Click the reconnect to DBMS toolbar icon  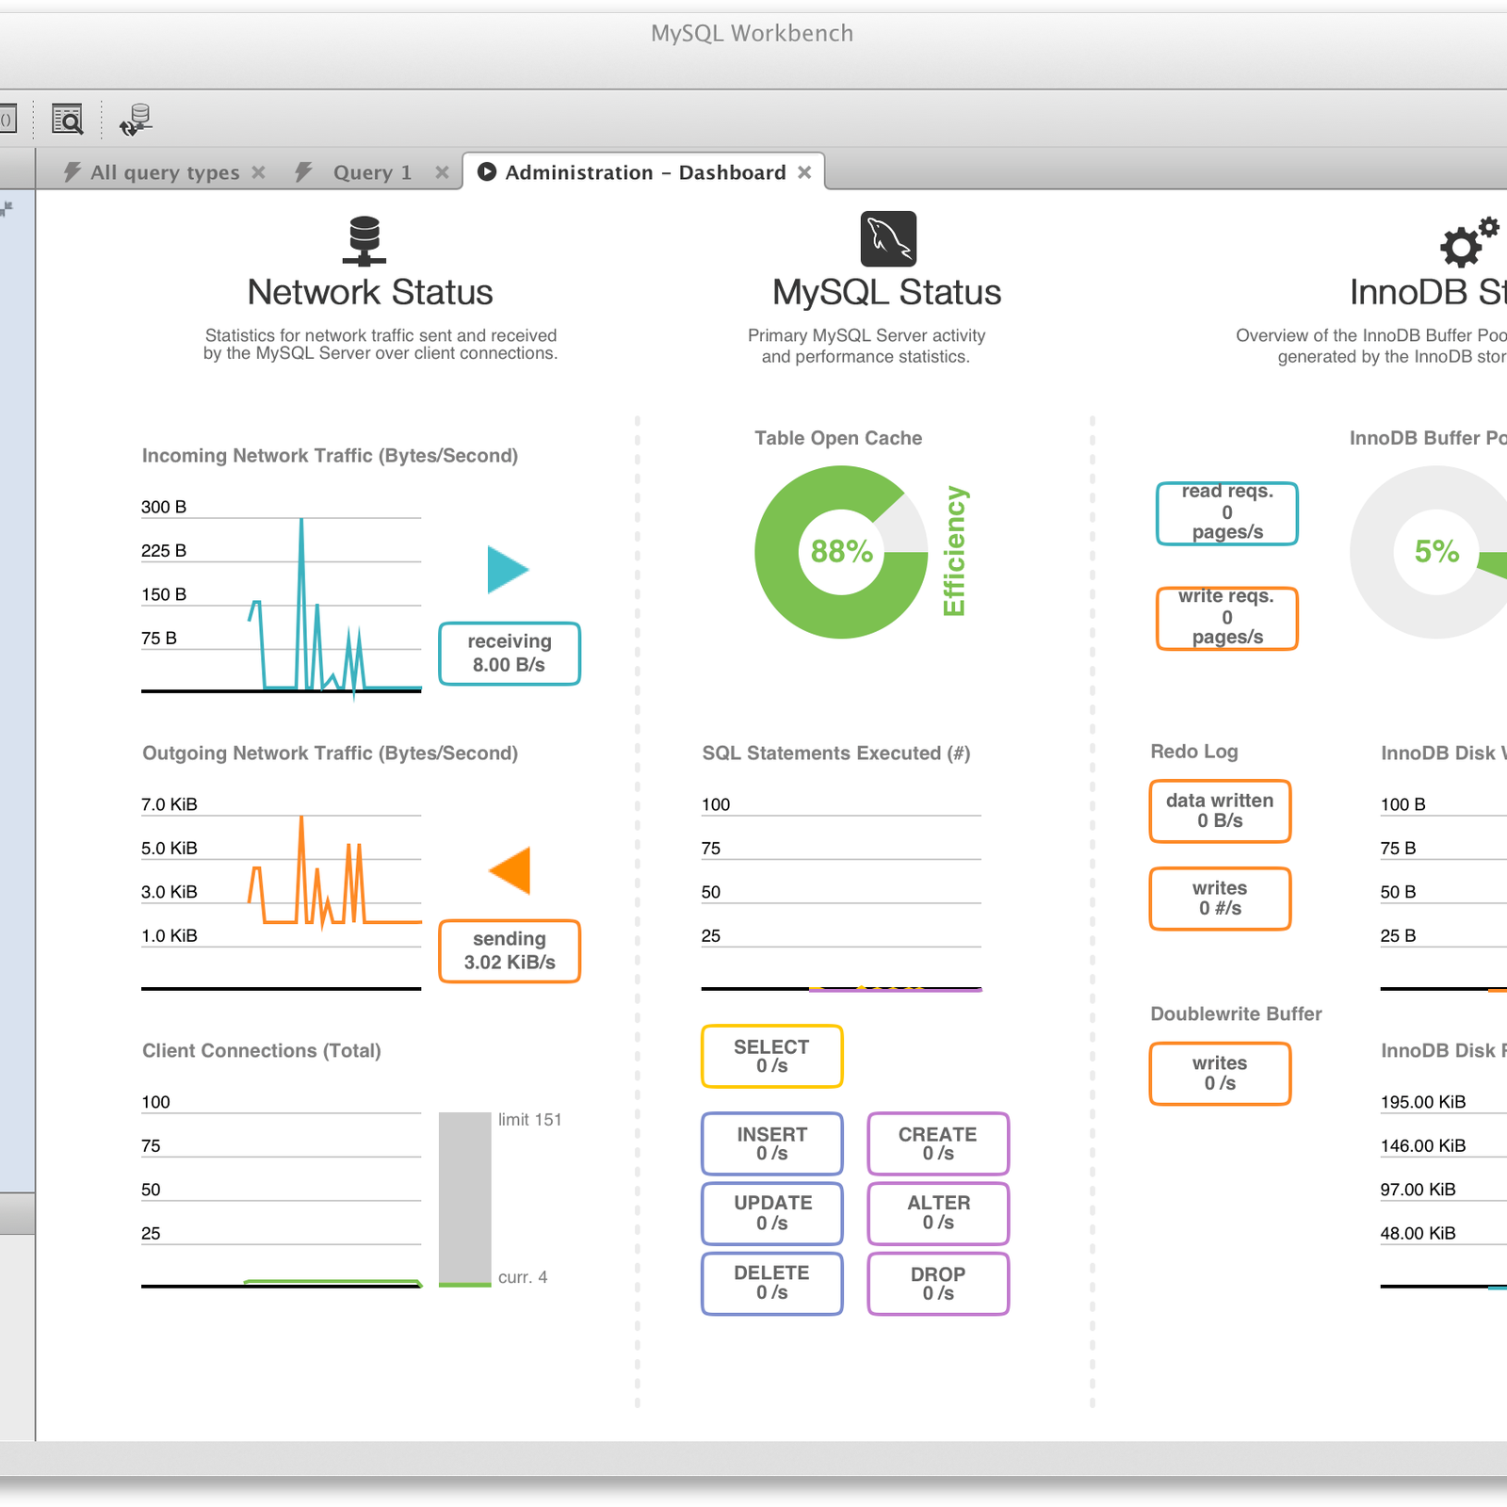[136, 120]
